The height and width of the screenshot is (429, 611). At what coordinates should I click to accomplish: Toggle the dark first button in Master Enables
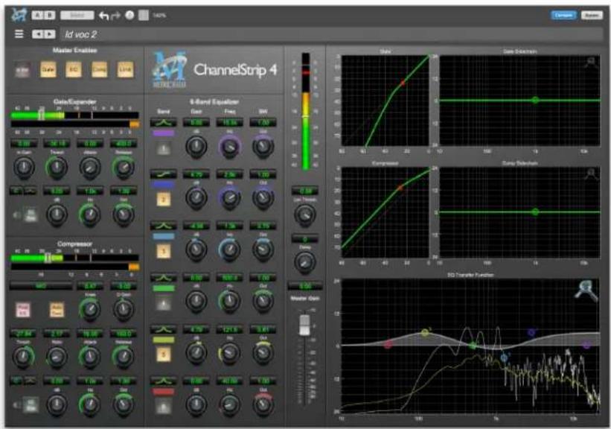pyautogui.click(x=22, y=70)
